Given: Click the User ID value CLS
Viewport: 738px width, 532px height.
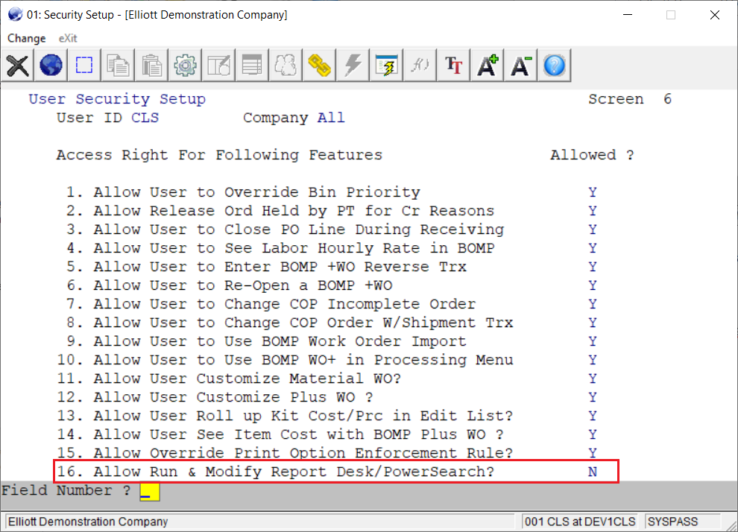Looking at the screenshot, I should click(x=145, y=118).
